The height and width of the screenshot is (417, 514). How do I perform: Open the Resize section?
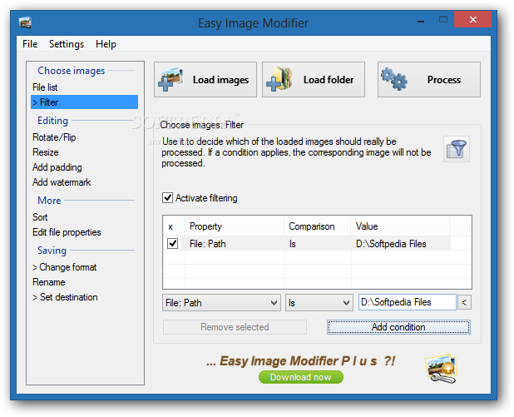45,152
